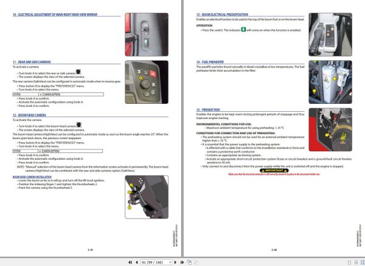365x266 pixels.
Task: Switch to continuous page layout
Action: [356, 262]
